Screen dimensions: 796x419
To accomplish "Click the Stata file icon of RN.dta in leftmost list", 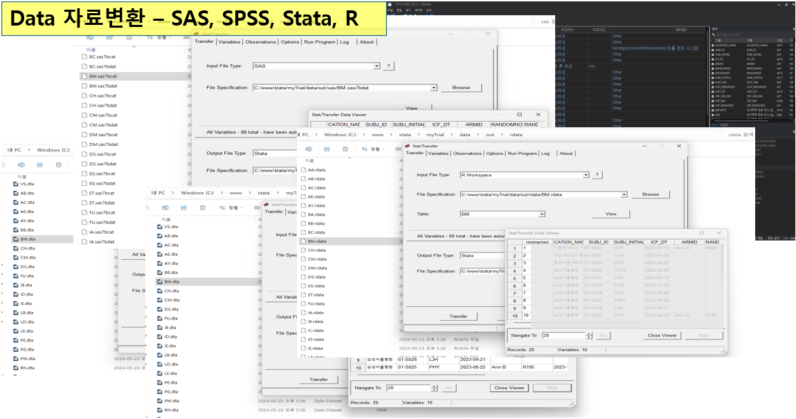I will 16,368.
